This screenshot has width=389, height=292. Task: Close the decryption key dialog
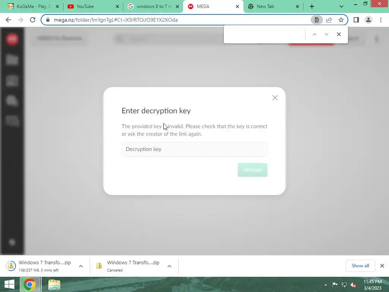275,98
